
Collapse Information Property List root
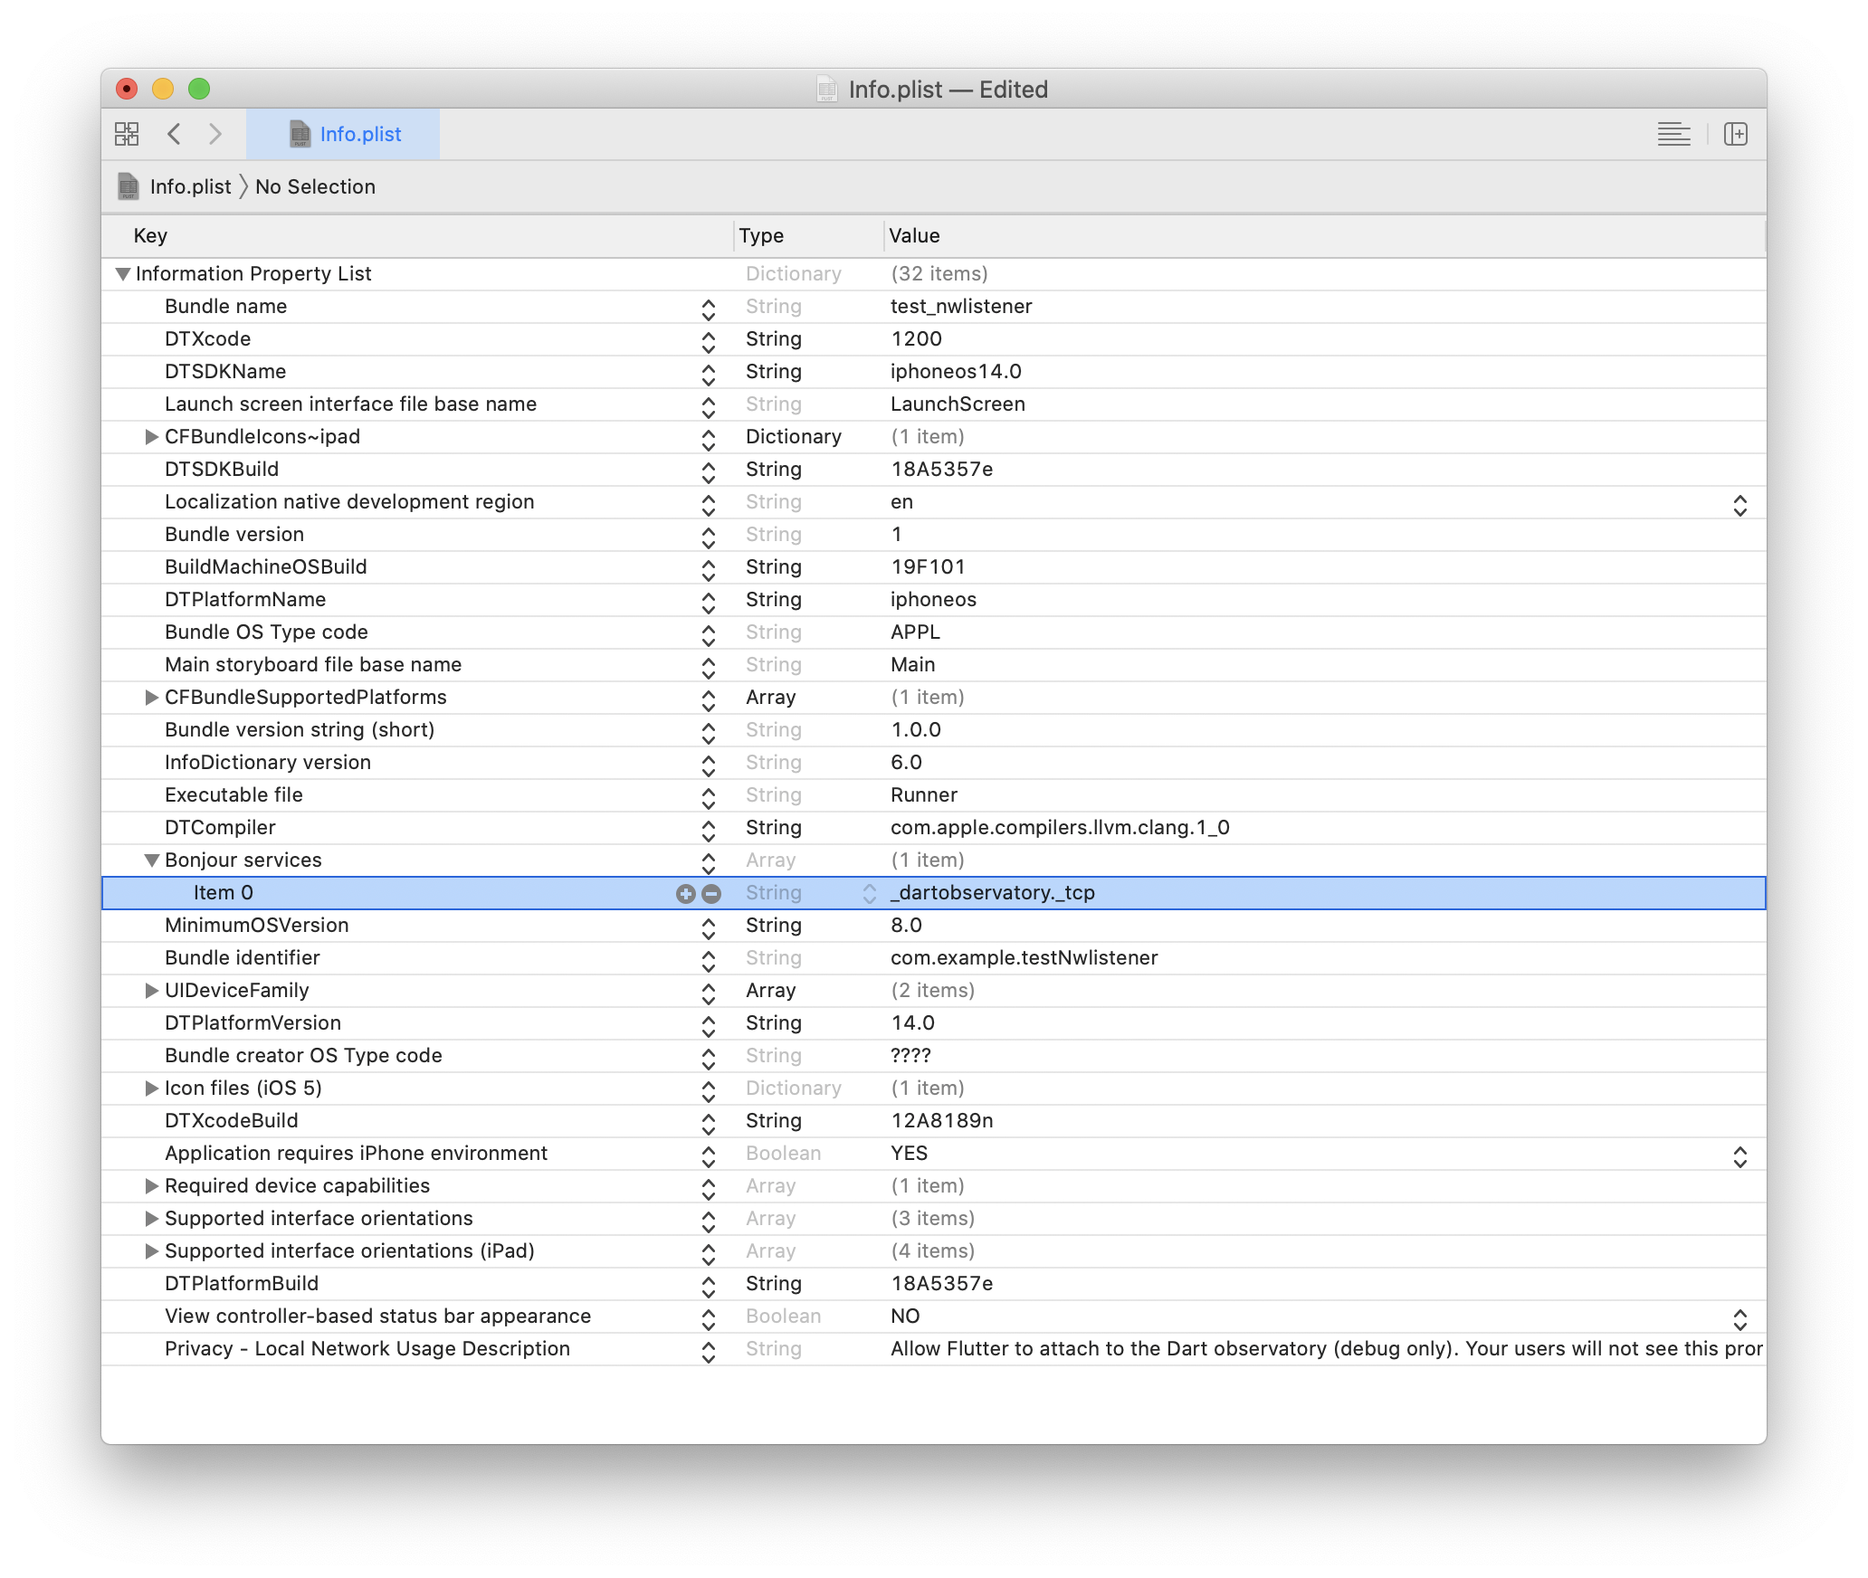coord(123,273)
